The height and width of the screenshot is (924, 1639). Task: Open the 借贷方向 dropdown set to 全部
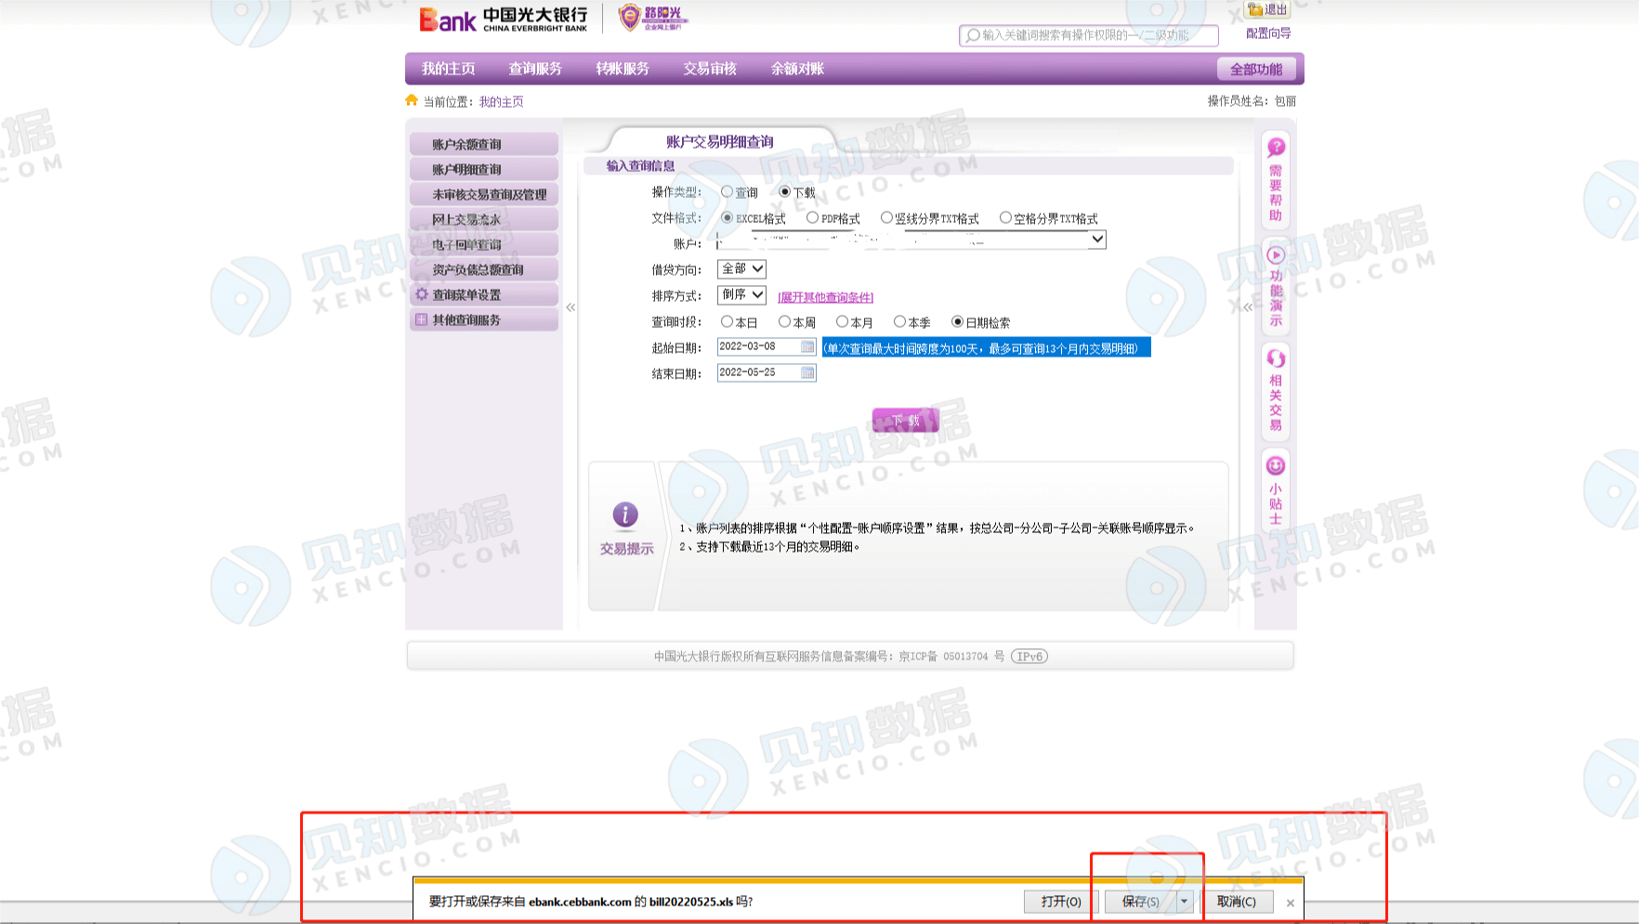coord(741,268)
